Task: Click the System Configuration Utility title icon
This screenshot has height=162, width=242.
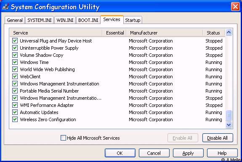Action: 5,7
